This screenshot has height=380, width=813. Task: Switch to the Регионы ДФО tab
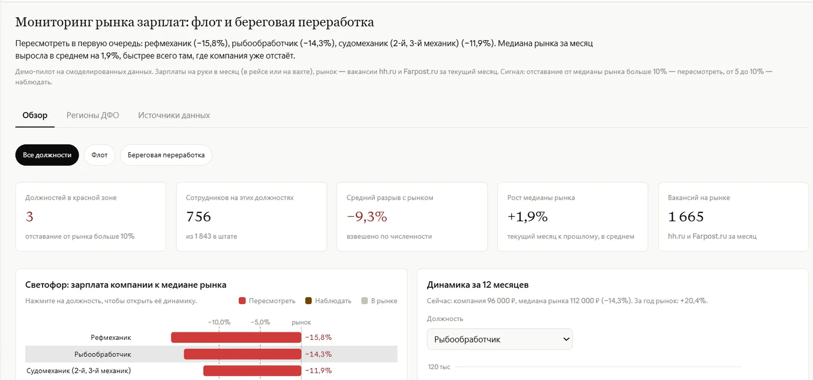click(93, 115)
